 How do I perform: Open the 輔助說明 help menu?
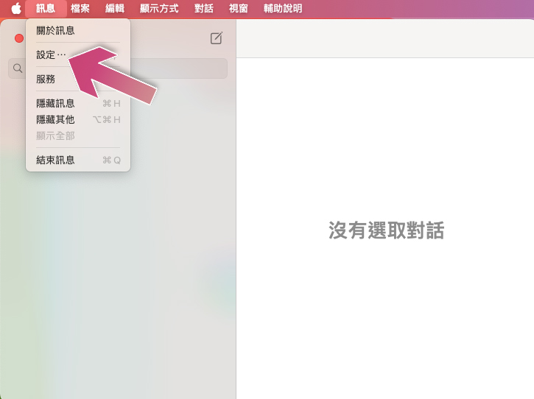283,9
